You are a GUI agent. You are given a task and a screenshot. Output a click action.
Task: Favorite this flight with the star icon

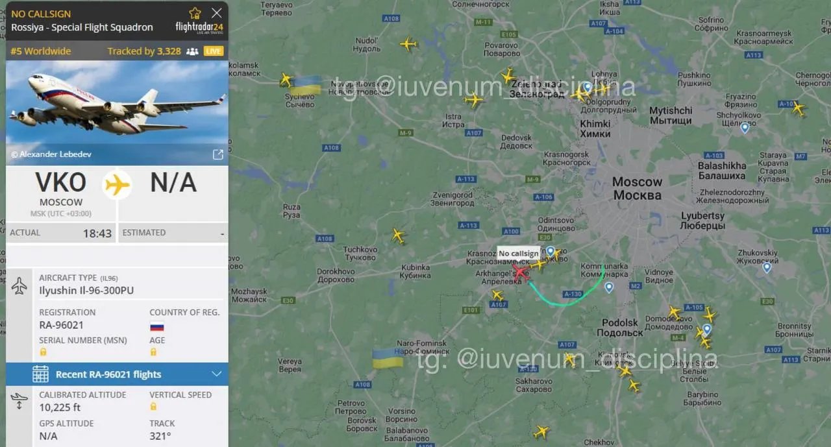pos(195,13)
